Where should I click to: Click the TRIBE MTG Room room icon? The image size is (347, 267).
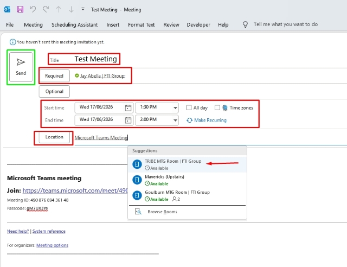[137, 164]
